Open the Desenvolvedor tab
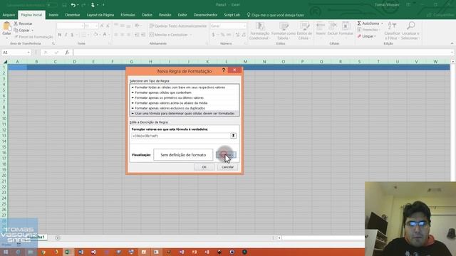This screenshot has height=256, width=456. tap(205, 15)
